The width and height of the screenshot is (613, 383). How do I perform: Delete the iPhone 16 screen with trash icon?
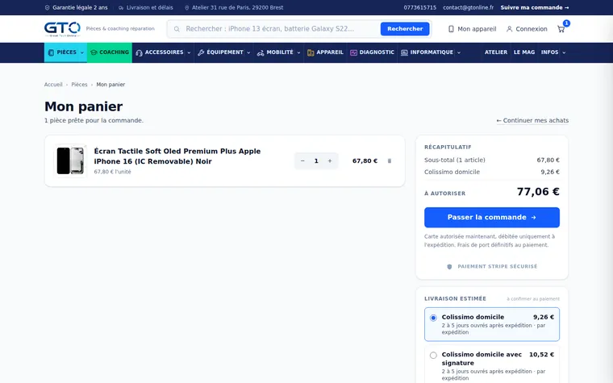click(x=390, y=161)
